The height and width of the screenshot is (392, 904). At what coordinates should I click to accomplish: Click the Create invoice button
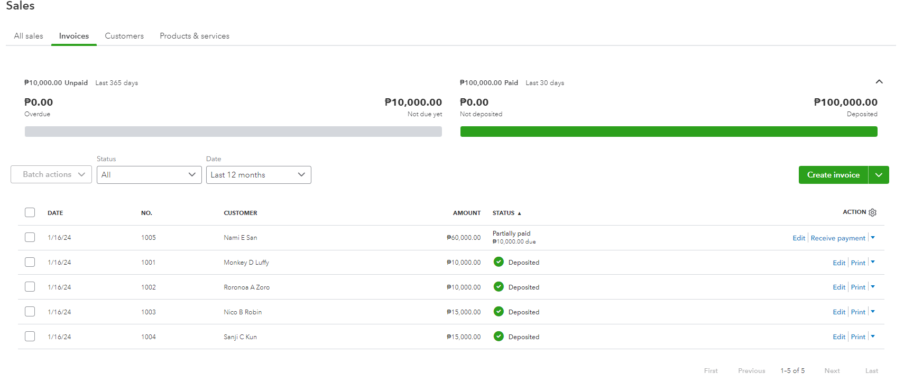click(x=833, y=175)
